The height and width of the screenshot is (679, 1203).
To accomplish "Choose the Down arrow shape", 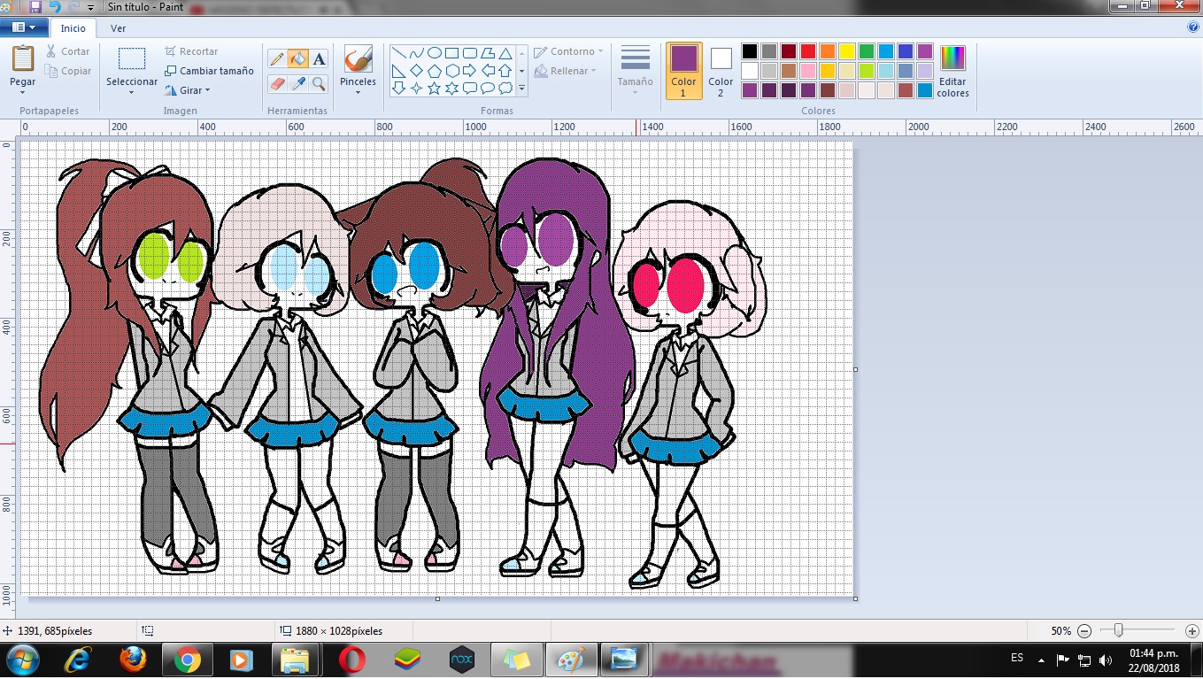I will pyautogui.click(x=399, y=88).
